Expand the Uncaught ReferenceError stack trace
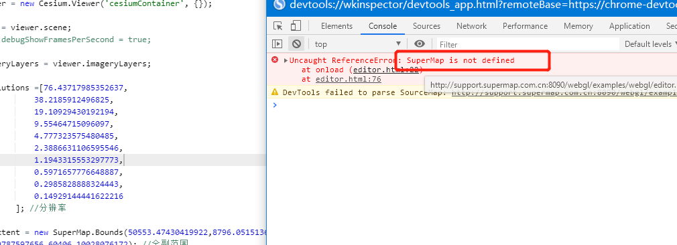677x245 pixels. [286, 60]
